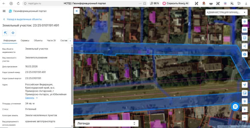Click the value хранение автотранспорта

40,121
